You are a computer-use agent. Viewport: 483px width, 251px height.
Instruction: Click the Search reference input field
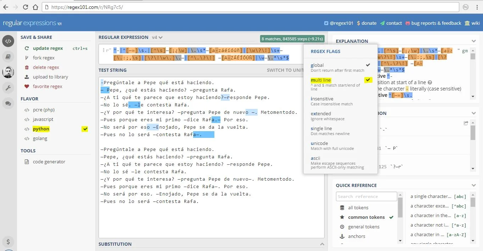[x=366, y=197]
